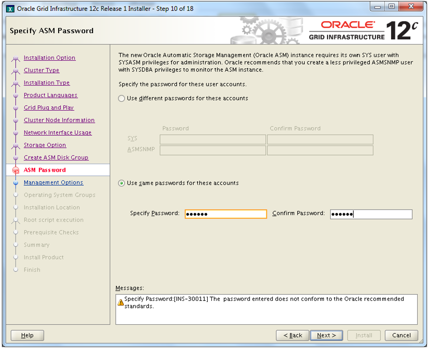Cancel the Grid Infrastructure installer
This screenshot has width=428, height=349.
click(x=401, y=335)
